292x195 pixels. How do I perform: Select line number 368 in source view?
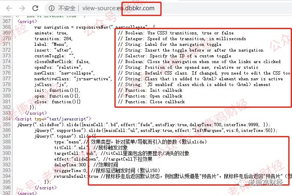7,27
